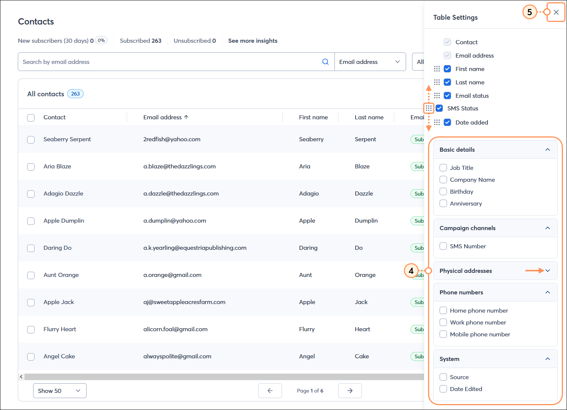Click the horizontal table scrollbar track
The width and height of the screenshot is (567, 410).
(x=224, y=377)
